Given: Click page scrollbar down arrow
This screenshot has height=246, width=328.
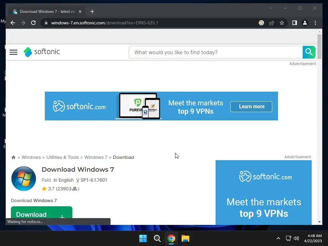Looking at the screenshot, I should [319, 222].
